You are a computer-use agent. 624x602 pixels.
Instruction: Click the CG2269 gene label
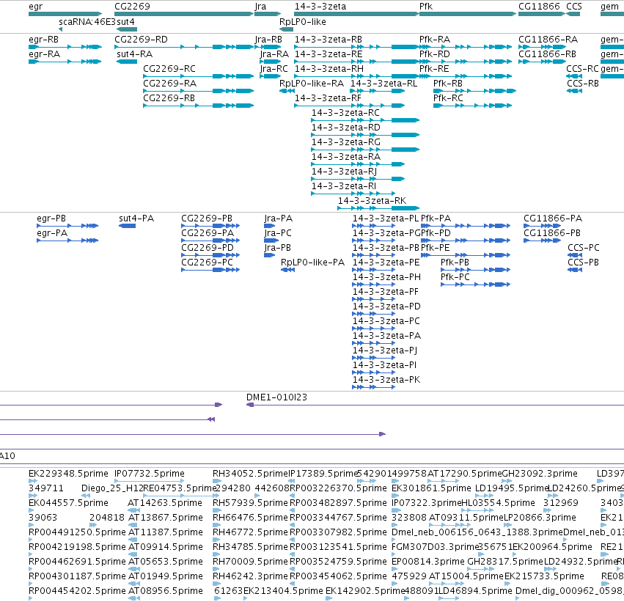tap(132, 7)
